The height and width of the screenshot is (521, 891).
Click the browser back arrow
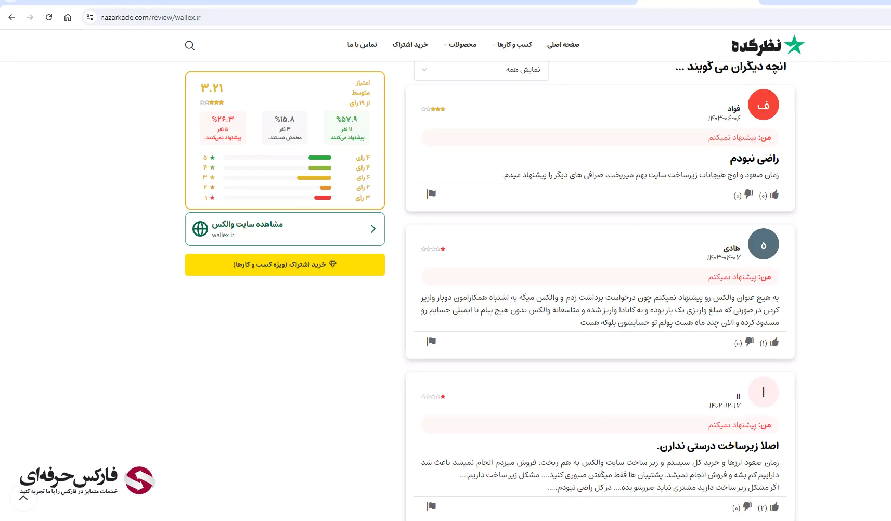pyautogui.click(x=11, y=17)
